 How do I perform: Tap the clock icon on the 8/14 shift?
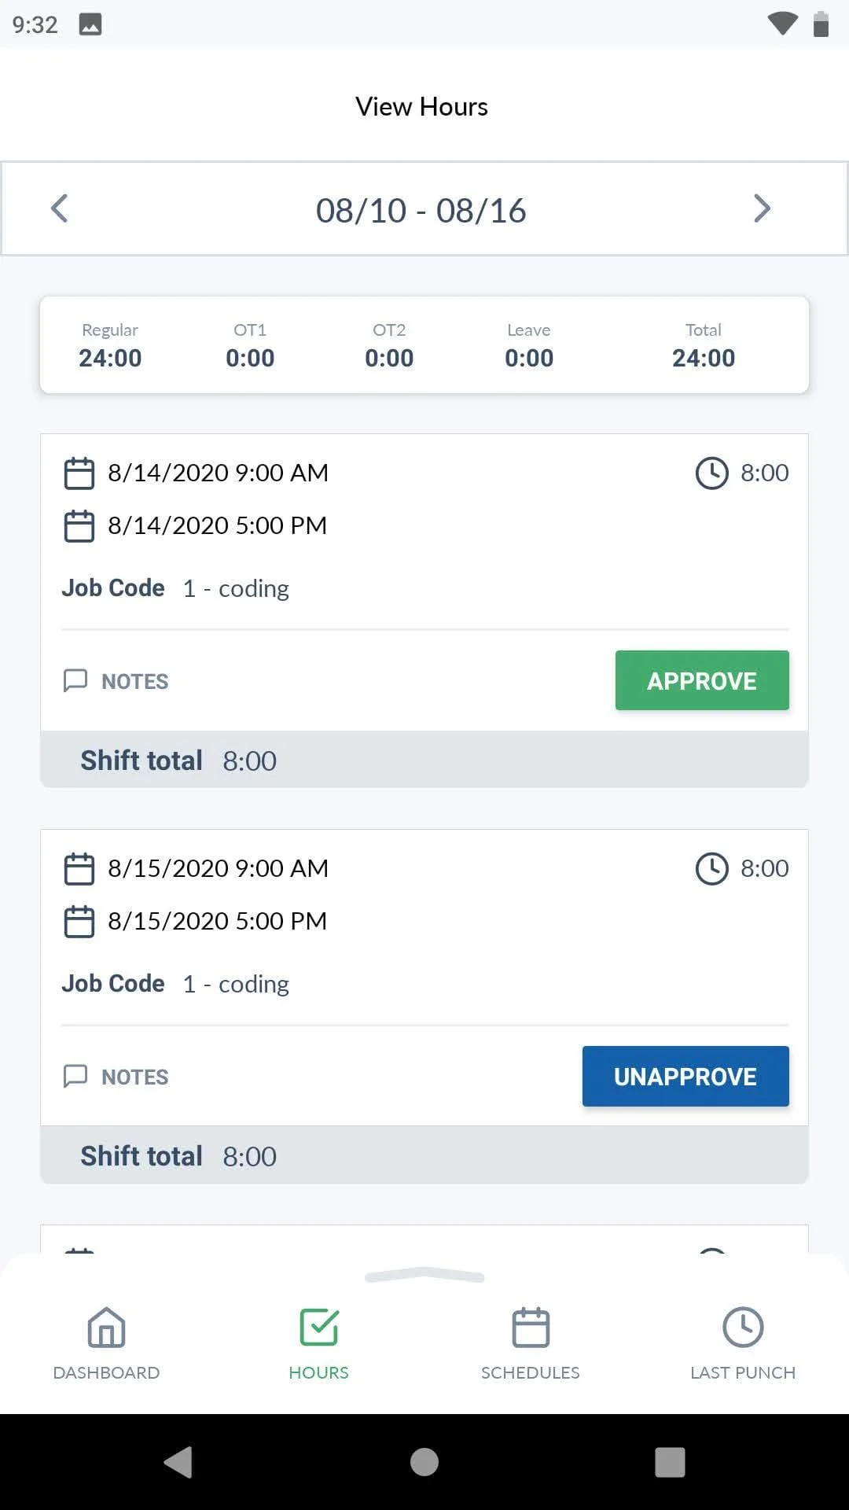click(711, 473)
